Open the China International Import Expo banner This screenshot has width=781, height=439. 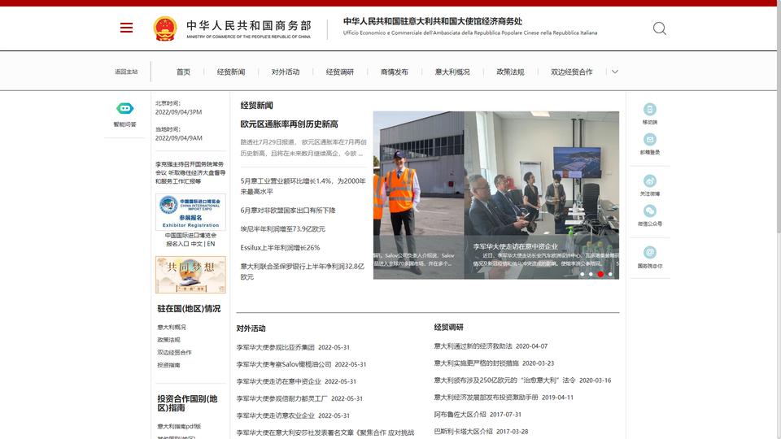pos(190,212)
